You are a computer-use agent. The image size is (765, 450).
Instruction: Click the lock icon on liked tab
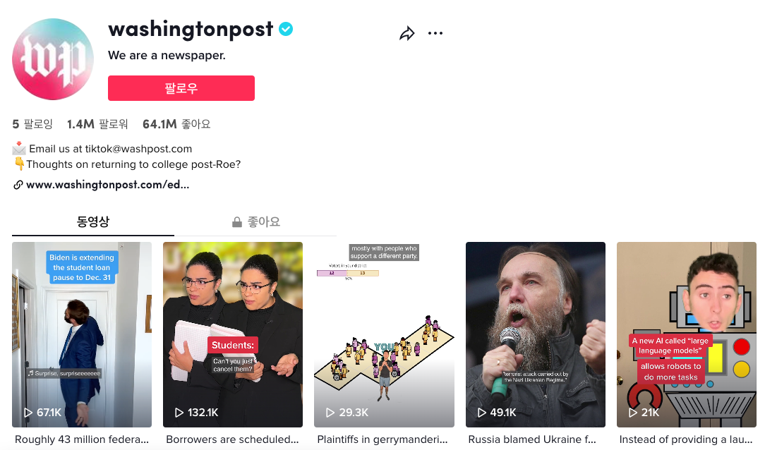click(x=237, y=222)
